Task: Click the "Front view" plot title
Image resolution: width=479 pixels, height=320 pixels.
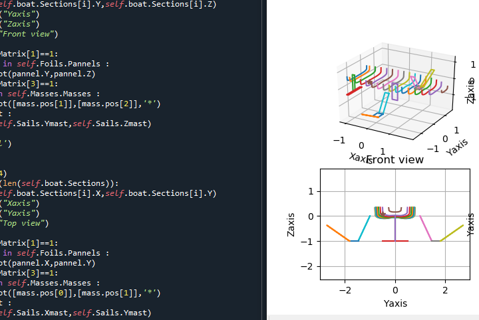Action: (395, 160)
